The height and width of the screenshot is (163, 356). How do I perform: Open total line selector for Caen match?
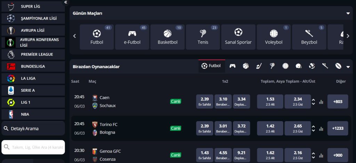click(x=313, y=102)
